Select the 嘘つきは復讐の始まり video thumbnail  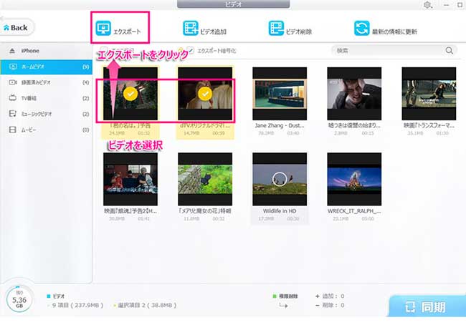pyautogui.click(x=354, y=94)
